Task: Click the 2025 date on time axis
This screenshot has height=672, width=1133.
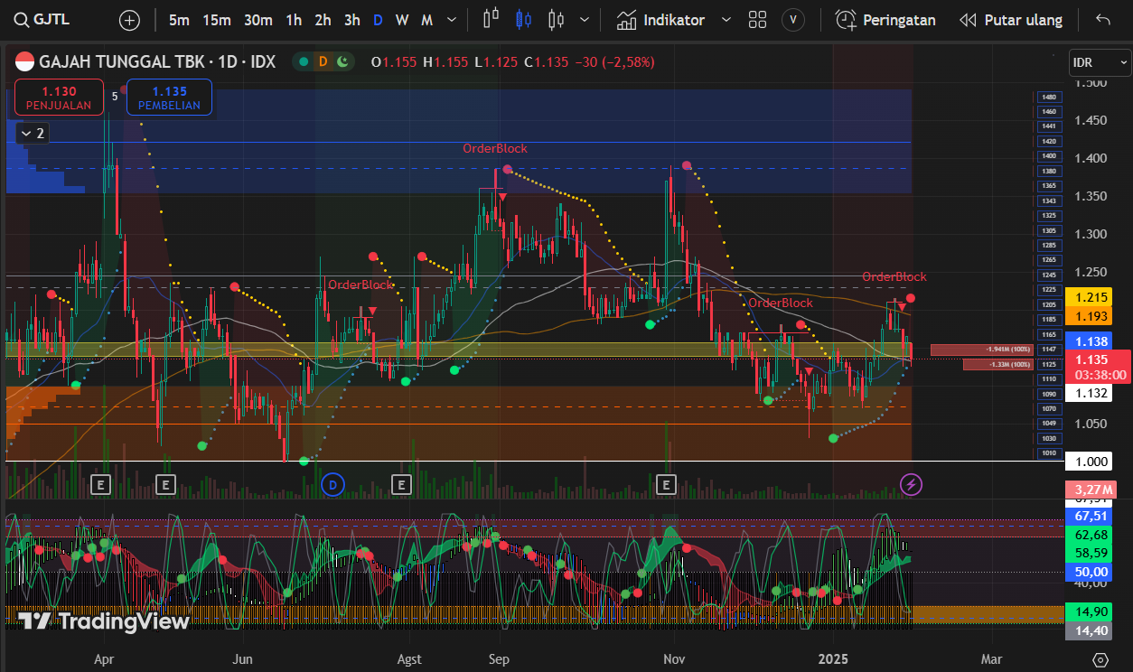Action: click(832, 658)
